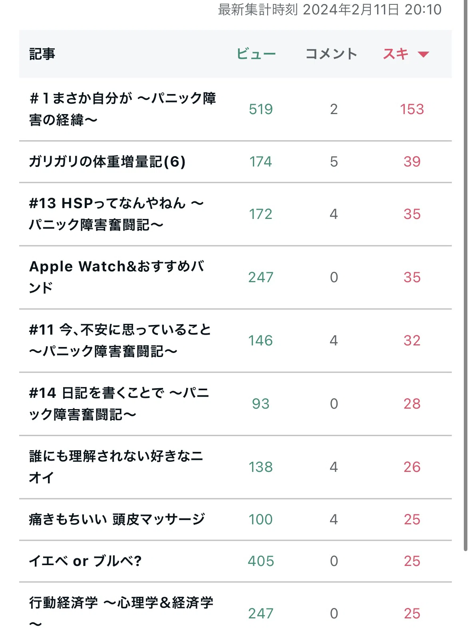Open 誰にも理解されない好きなニオイ article
The height and width of the screenshot is (644, 471).
116,467
